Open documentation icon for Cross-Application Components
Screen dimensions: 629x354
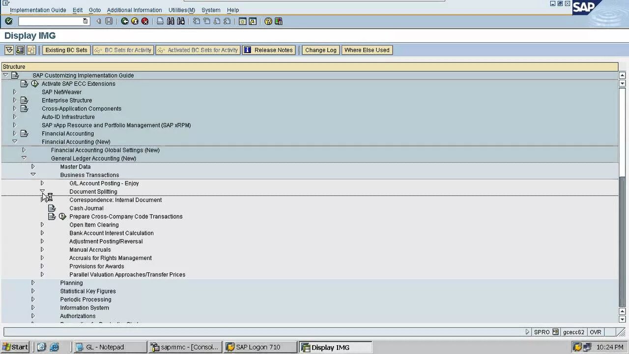tap(24, 109)
